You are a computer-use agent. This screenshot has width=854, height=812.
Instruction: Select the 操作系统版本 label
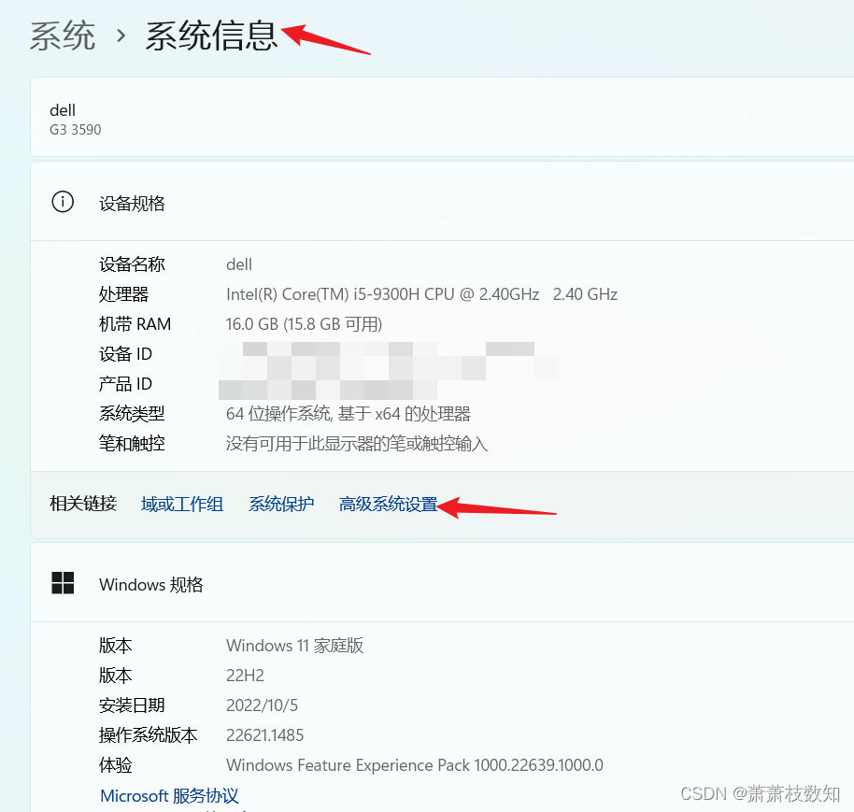[x=149, y=735]
